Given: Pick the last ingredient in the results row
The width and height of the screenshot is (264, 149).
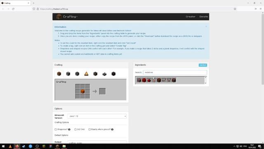Looking at the screenshot, I should tap(174, 80).
